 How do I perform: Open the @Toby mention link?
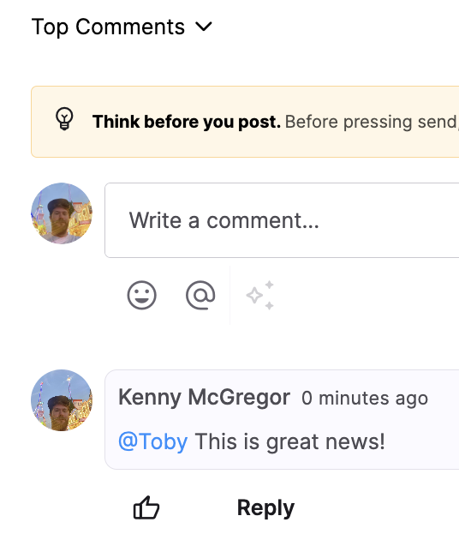[x=152, y=441]
